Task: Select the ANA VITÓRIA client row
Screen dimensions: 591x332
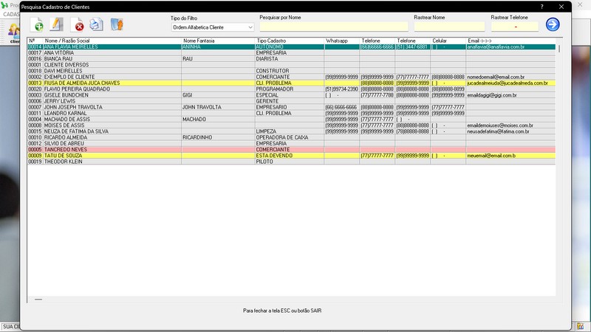Action: tap(291, 52)
